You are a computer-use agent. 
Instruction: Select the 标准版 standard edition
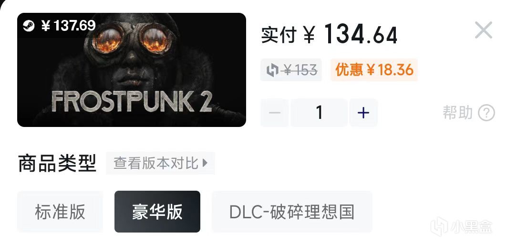60,212
